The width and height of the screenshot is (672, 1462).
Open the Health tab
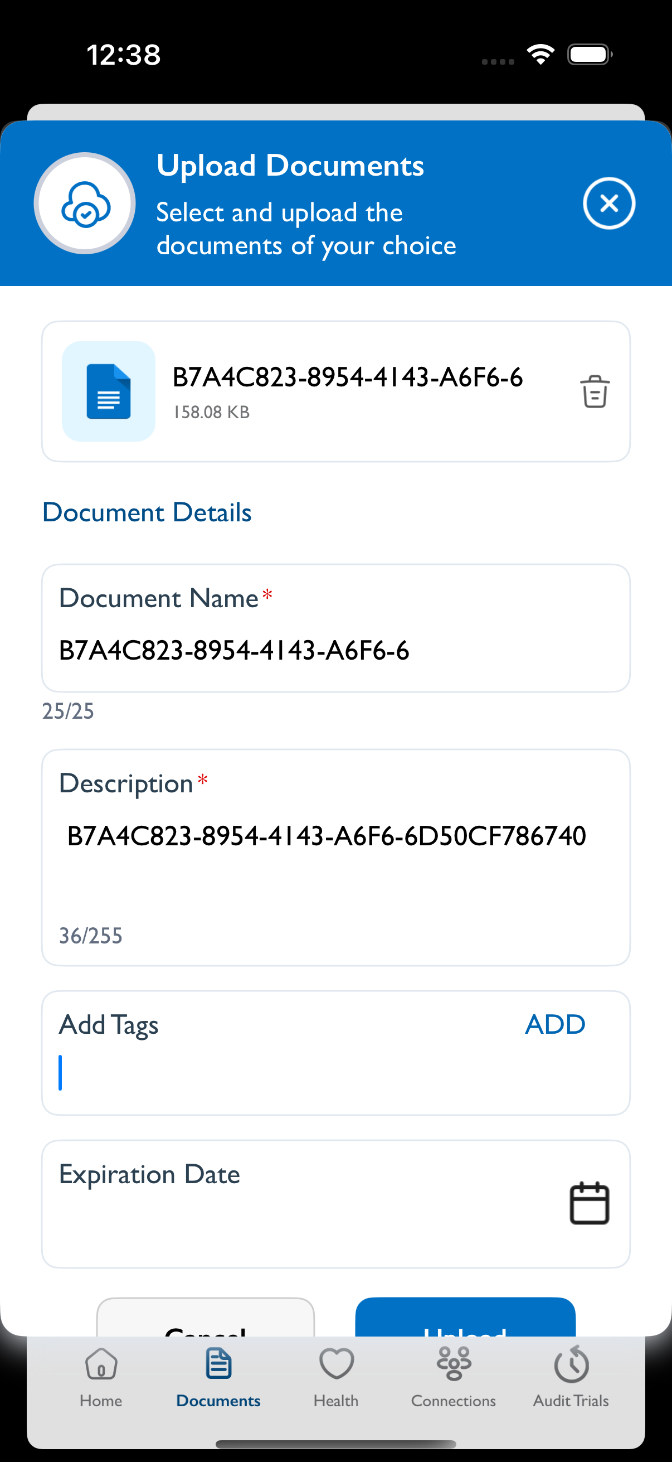point(337,1377)
